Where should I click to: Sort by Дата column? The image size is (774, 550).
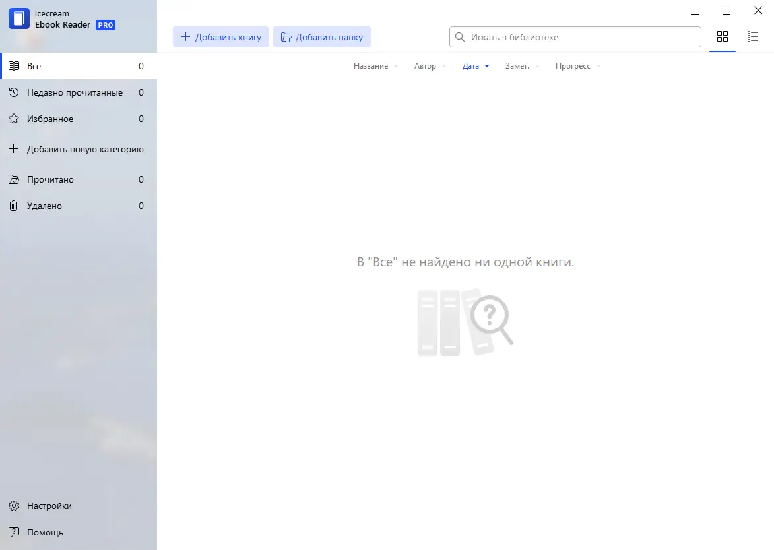click(x=470, y=66)
